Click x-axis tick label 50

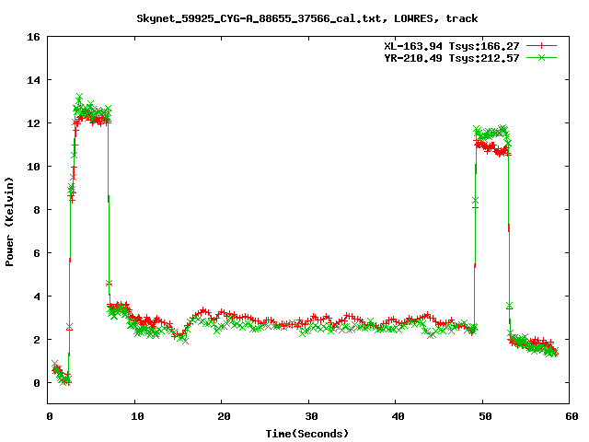click(485, 416)
